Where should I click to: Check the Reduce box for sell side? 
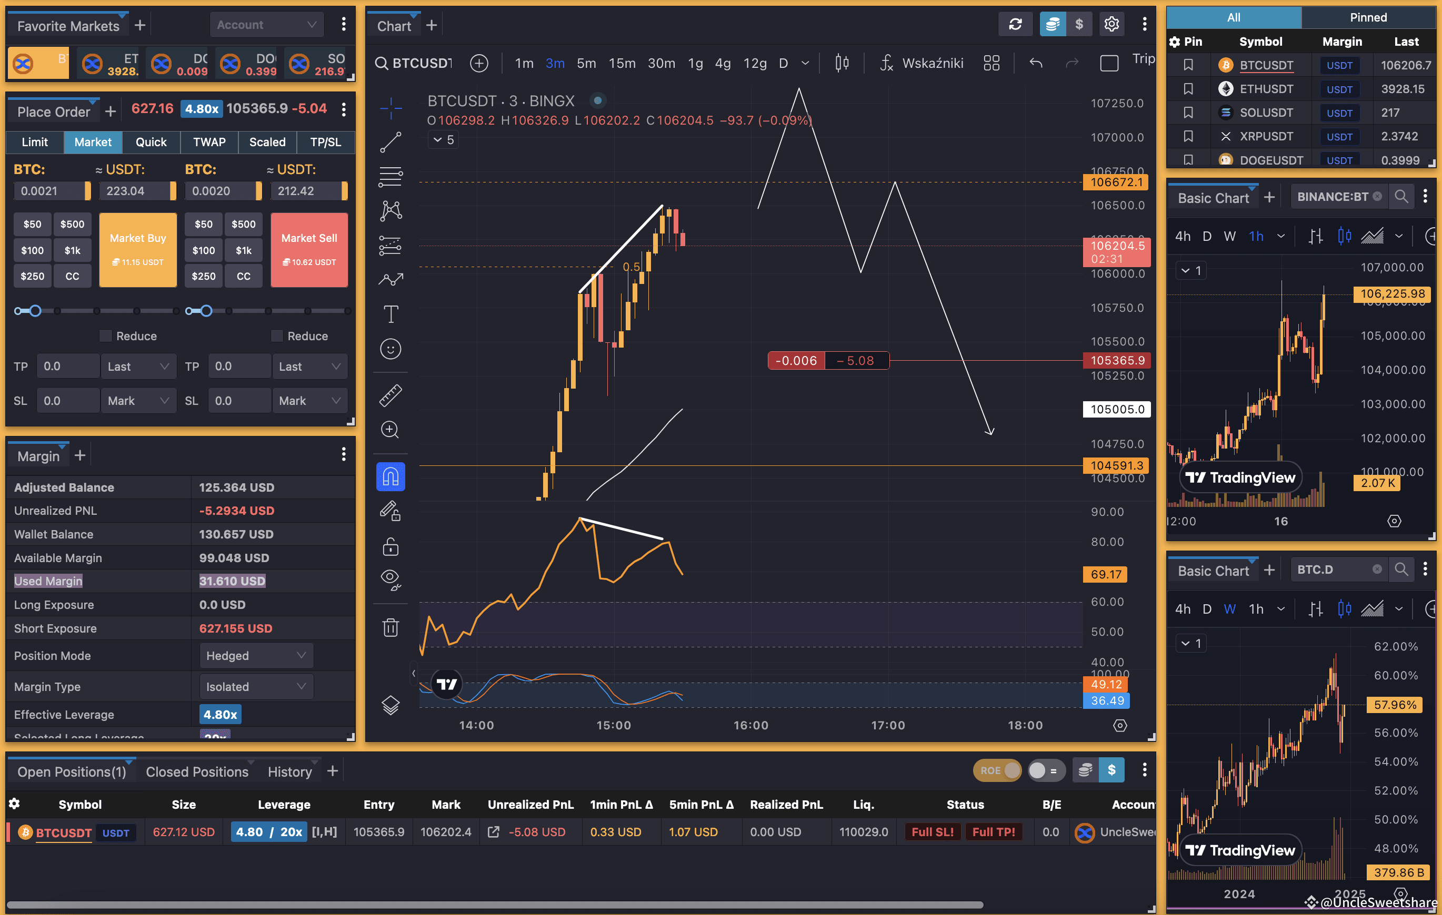point(277,335)
